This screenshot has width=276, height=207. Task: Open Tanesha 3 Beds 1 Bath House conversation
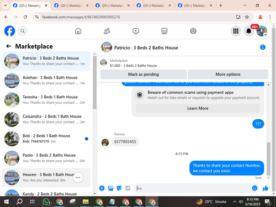point(46,100)
